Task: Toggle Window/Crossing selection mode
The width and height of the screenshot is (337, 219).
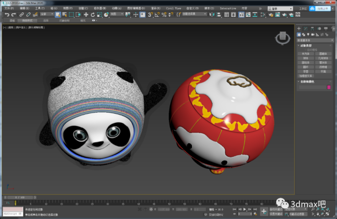Action: pyautogui.click(x=78, y=15)
